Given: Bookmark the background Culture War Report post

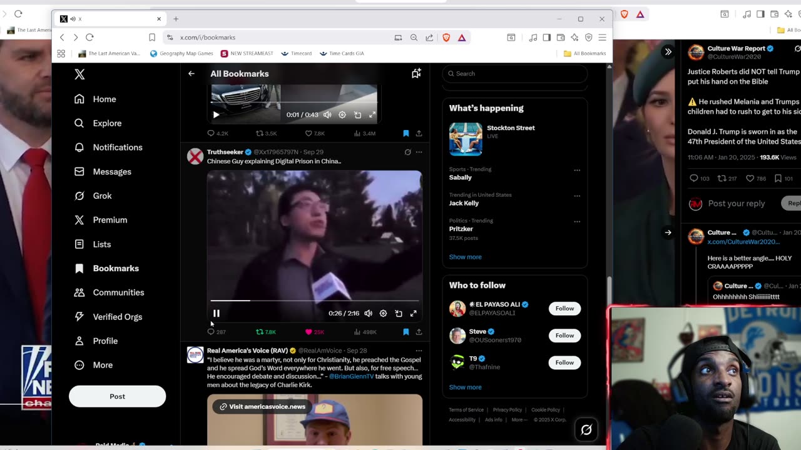Looking at the screenshot, I should click(x=782, y=179).
